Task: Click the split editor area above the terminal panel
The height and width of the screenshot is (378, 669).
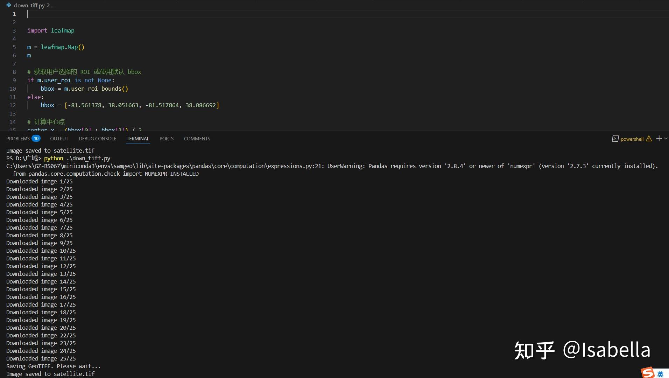Action: pyautogui.click(x=315, y=70)
